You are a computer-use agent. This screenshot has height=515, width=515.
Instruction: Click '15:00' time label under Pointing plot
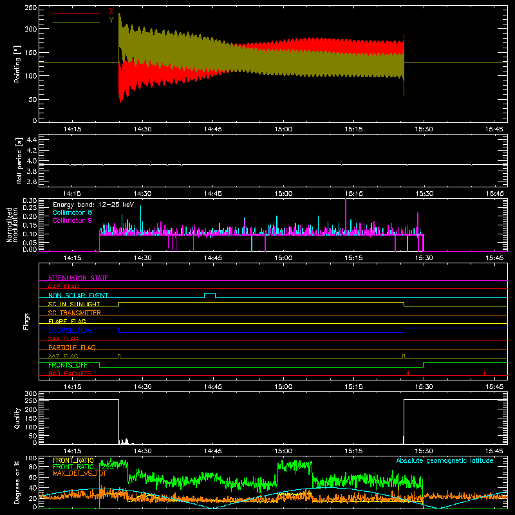(x=283, y=129)
